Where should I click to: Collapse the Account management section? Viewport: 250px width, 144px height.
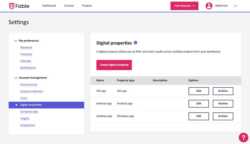15,78
